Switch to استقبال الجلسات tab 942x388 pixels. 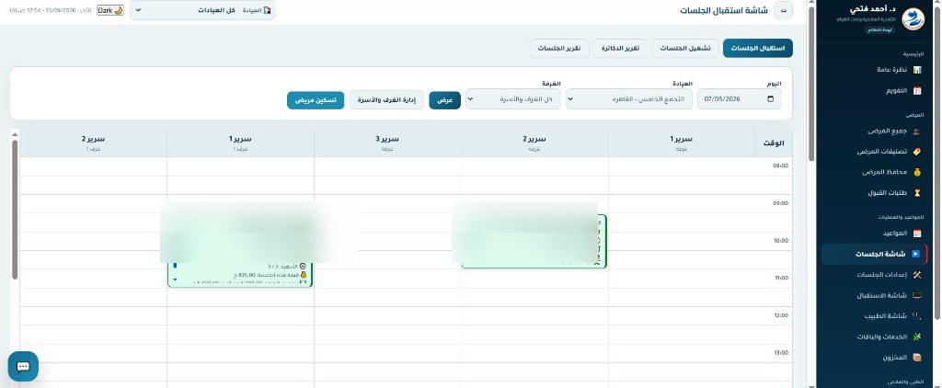[x=758, y=48]
